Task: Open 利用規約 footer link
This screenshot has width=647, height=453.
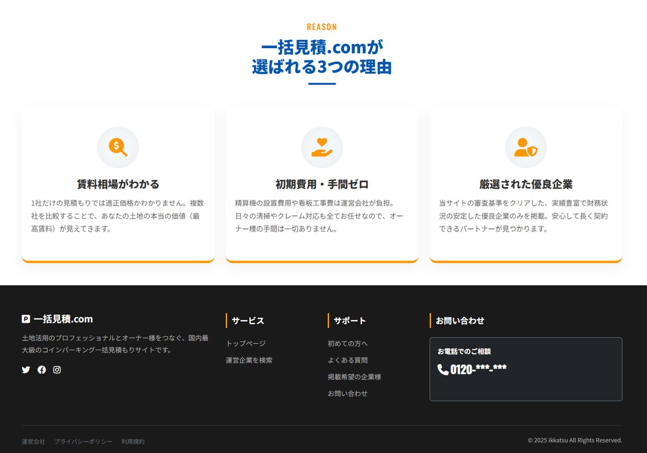Action: click(x=133, y=441)
